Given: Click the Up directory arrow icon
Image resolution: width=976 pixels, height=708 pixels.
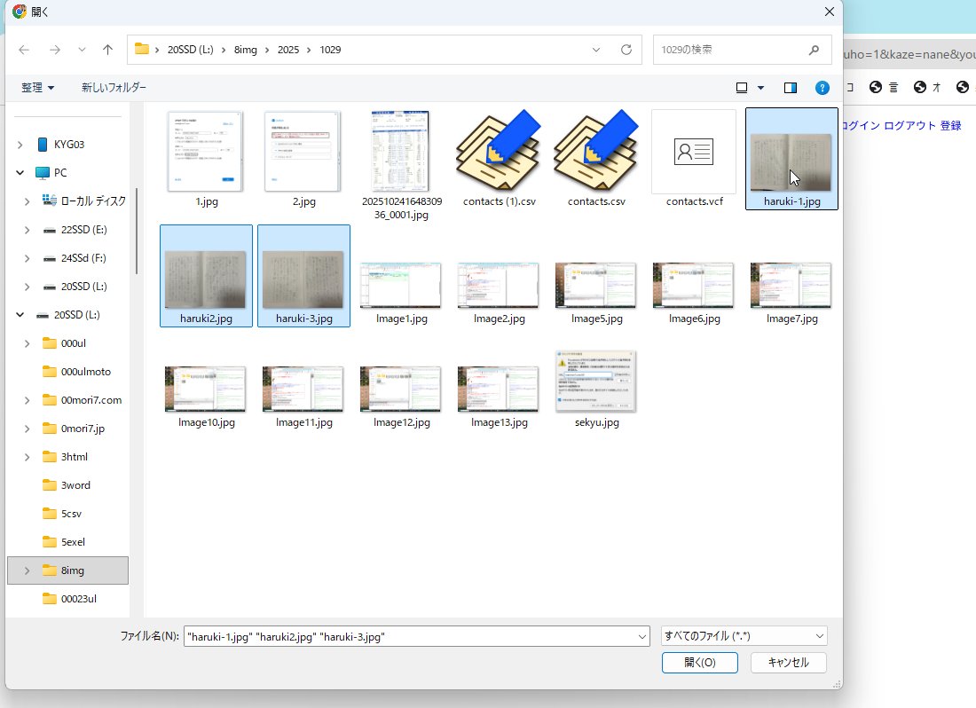Looking at the screenshot, I should coord(107,50).
